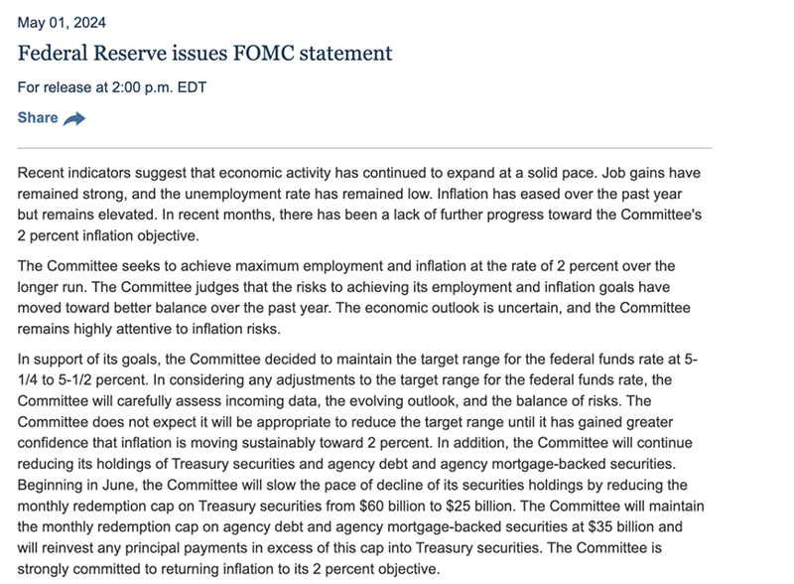Click 'remains highly attentive to inflation risks.'

point(149,329)
